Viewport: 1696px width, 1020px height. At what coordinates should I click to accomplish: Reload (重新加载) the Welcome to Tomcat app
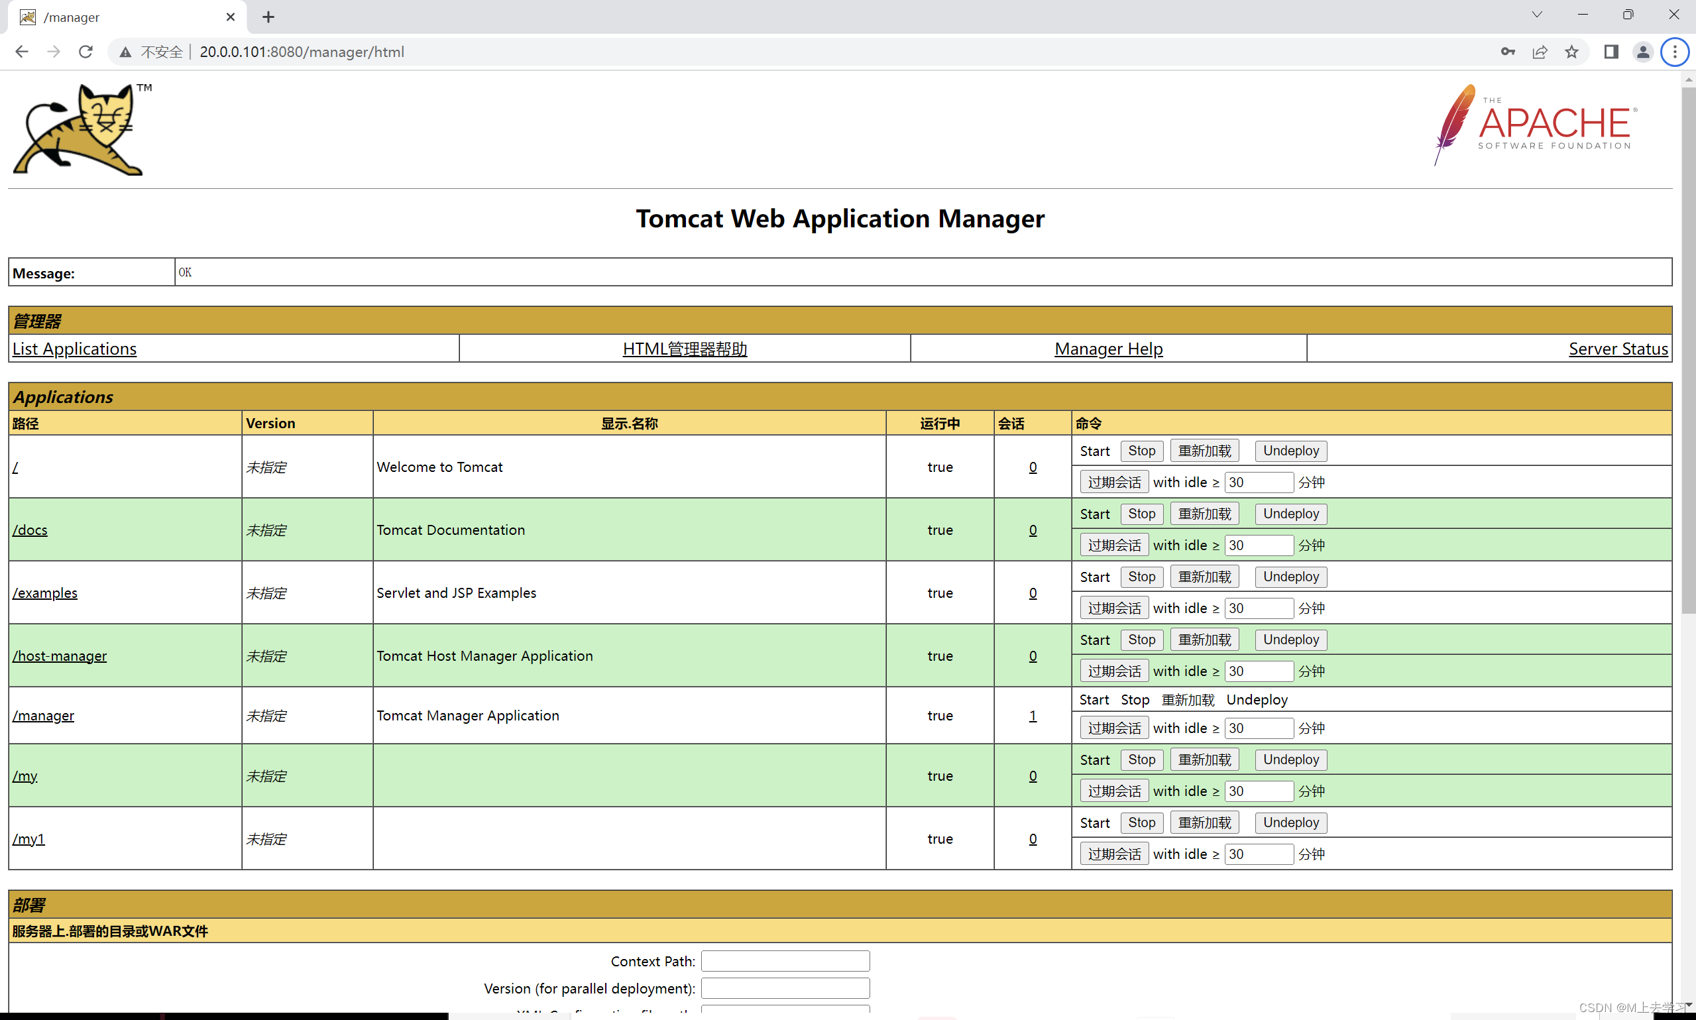click(x=1204, y=451)
